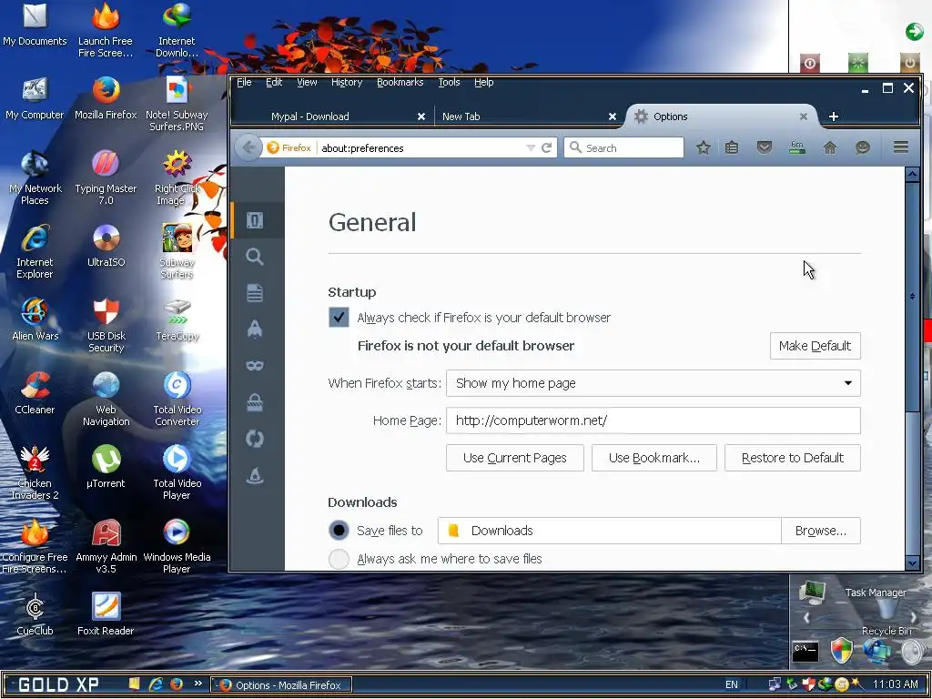The height and width of the screenshot is (699, 932).
Task: Open the Search preferences magnifier icon
Action: click(x=255, y=257)
